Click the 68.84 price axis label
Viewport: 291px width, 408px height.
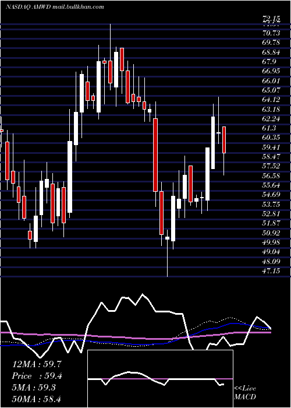click(271, 52)
